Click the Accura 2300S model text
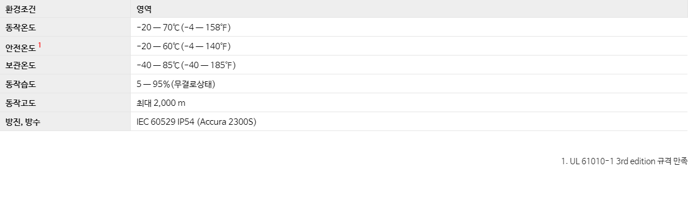The width and height of the screenshot is (688, 206). pyautogui.click(x=226, y=122)
